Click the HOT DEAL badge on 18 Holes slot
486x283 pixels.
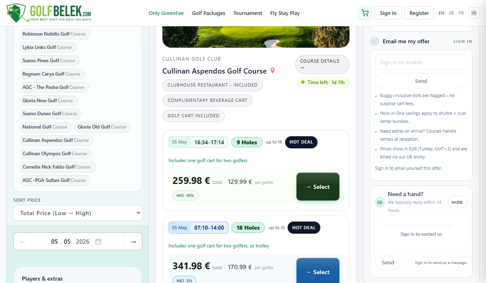[304, 228]
